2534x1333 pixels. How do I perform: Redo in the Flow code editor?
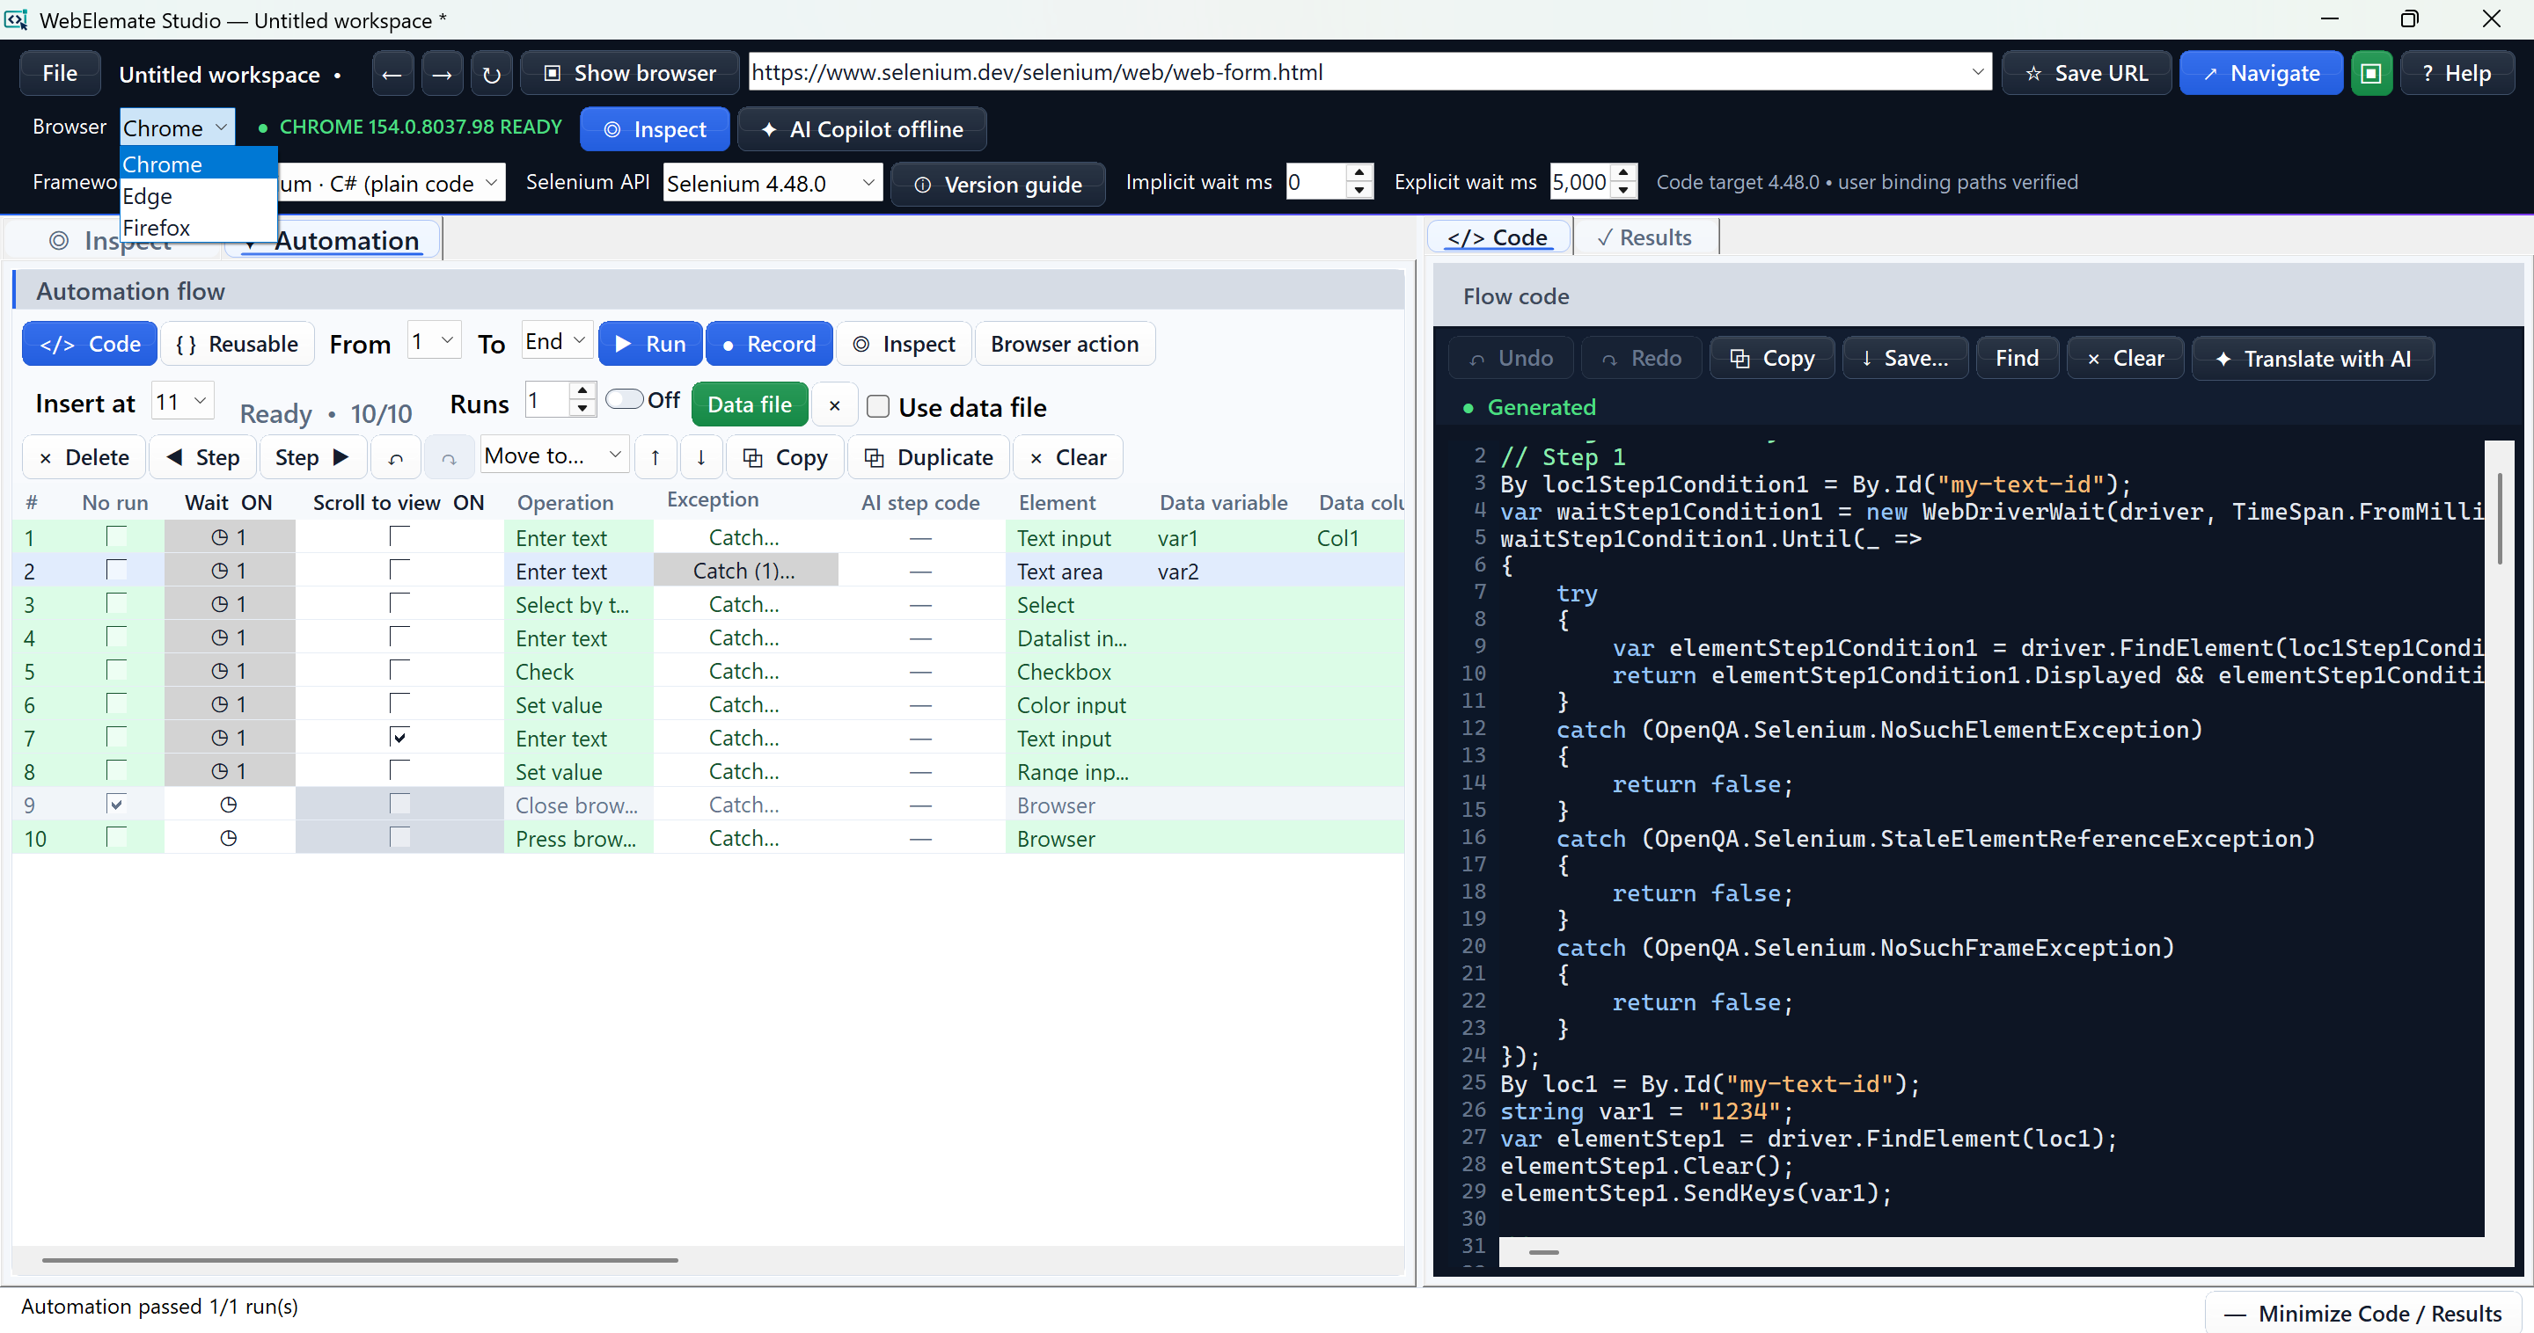pos(1642,359)
